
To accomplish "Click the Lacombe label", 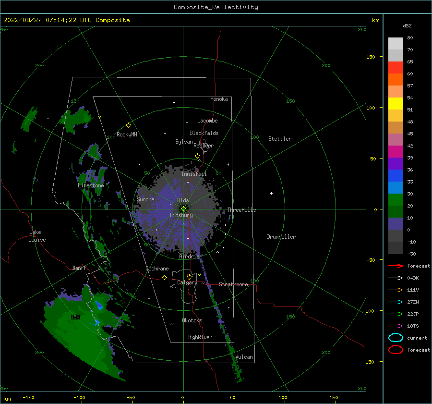I will tap(207, 121).
